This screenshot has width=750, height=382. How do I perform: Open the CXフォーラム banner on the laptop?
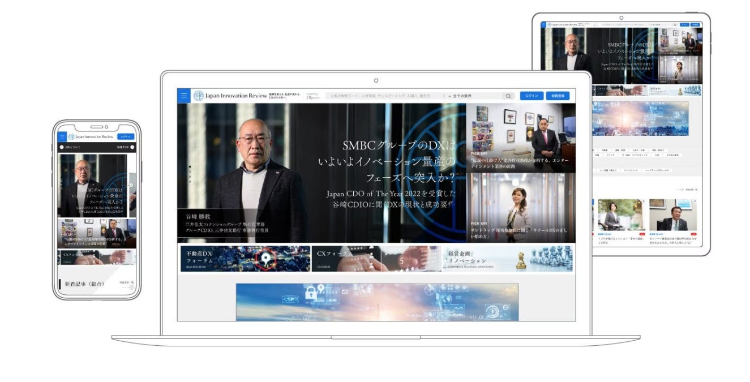pyautogui.click(x=376, y=259)
